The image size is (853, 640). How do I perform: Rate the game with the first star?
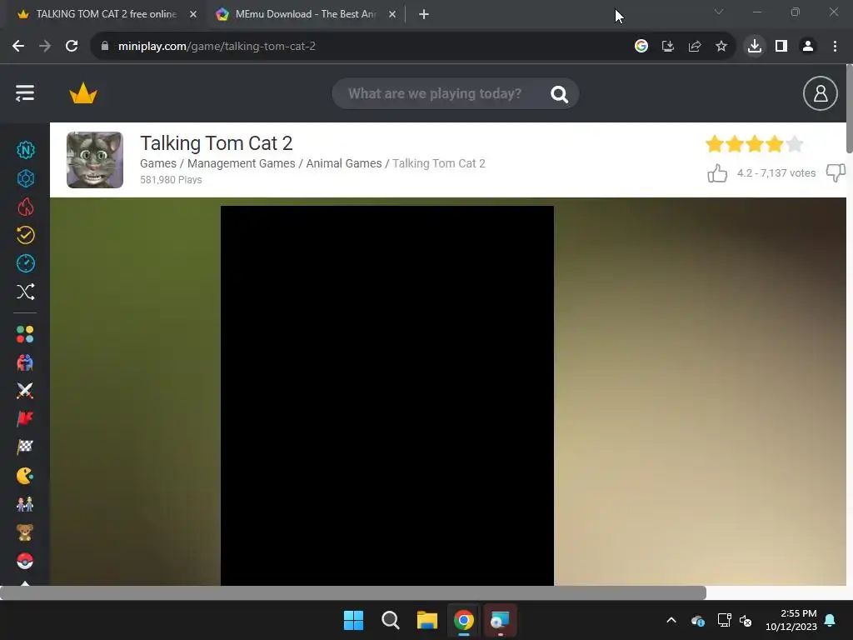point(714,144)
